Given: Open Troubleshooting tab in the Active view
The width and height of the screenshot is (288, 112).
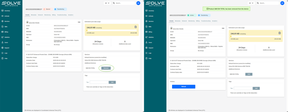Looking at the screenshot, I should (206, 21).
